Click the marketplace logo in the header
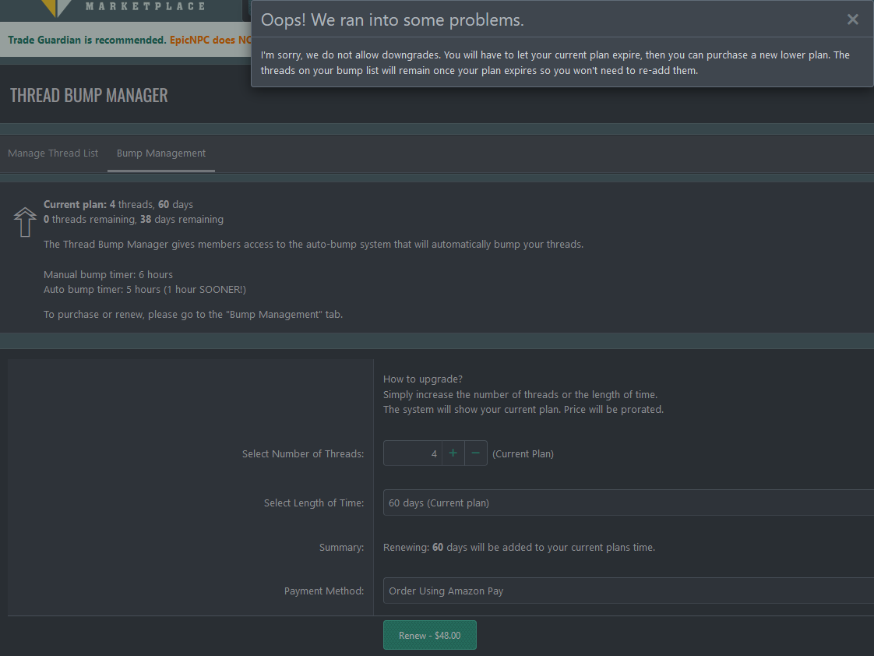The image size is (874, 656). 124,8
